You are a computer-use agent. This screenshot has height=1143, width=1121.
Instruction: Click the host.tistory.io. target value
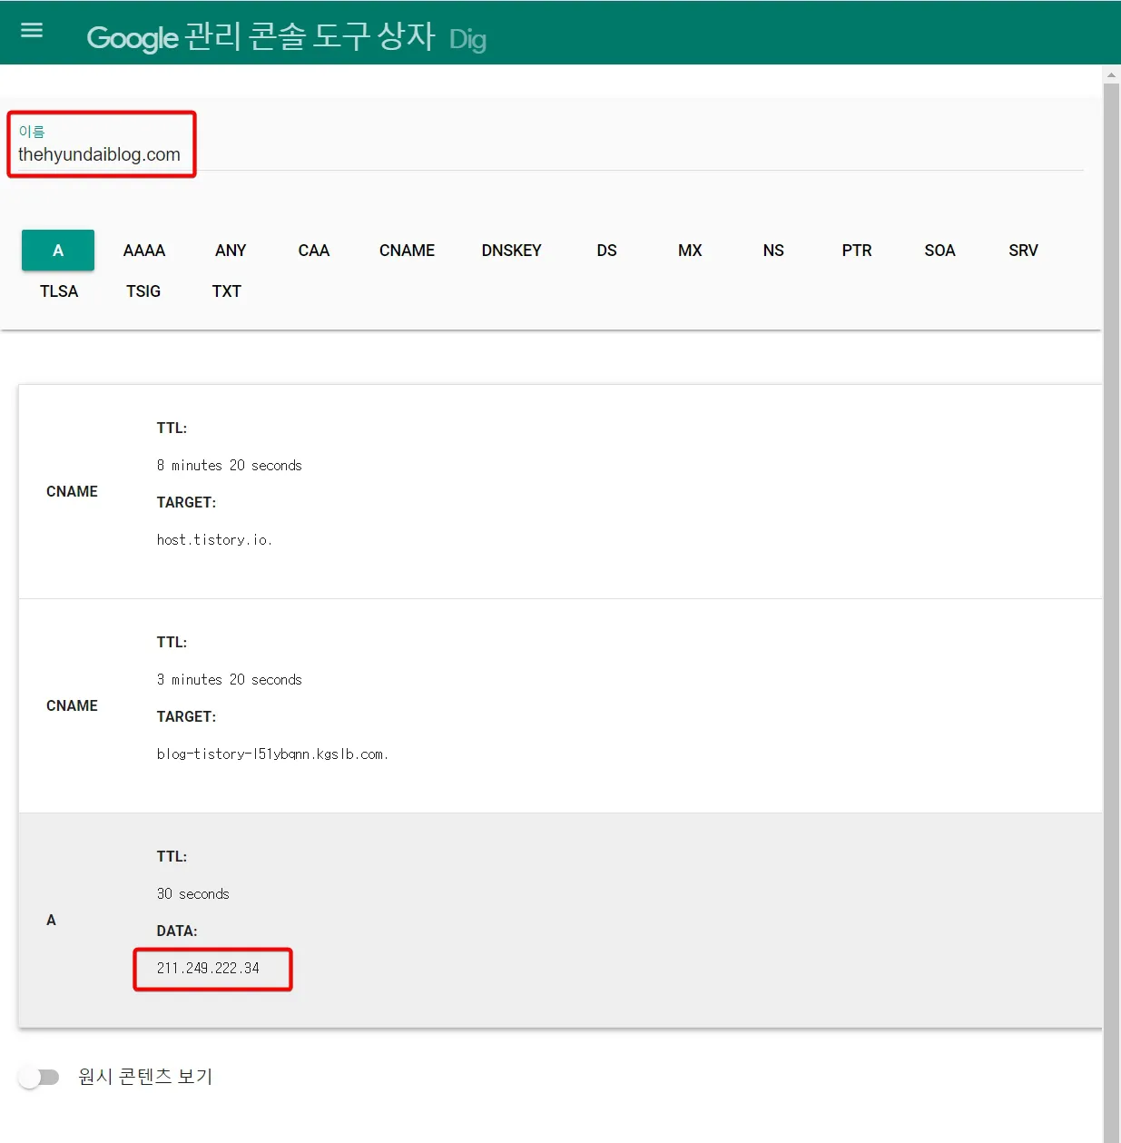[x=214, y=539]
